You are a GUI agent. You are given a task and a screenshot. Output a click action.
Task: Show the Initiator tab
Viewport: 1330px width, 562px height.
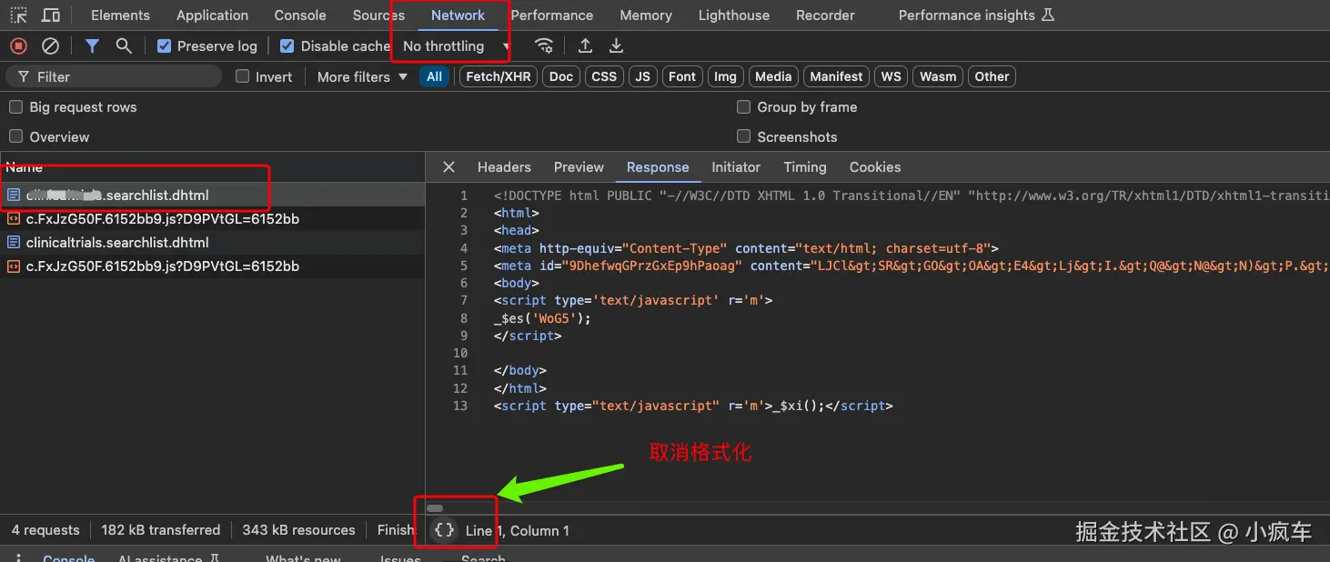pos(736,167)
